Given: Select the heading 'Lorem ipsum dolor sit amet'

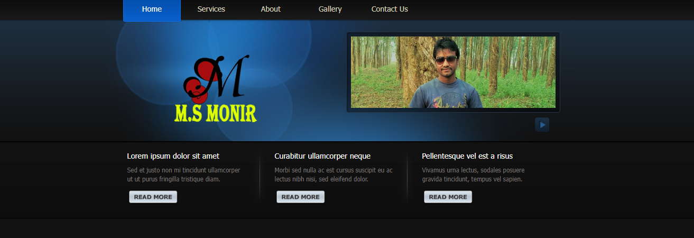Looking at the screenshot, I should tap(173, 156).
